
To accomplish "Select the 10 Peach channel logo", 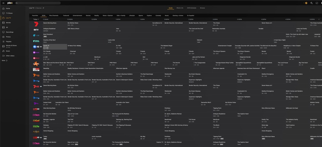I will click(36, 53).
